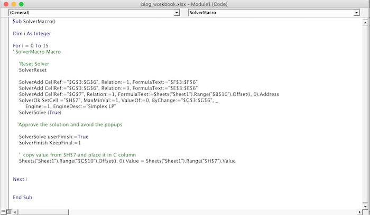Place cursor on the 'End Sub' line

tap(23, 198)
